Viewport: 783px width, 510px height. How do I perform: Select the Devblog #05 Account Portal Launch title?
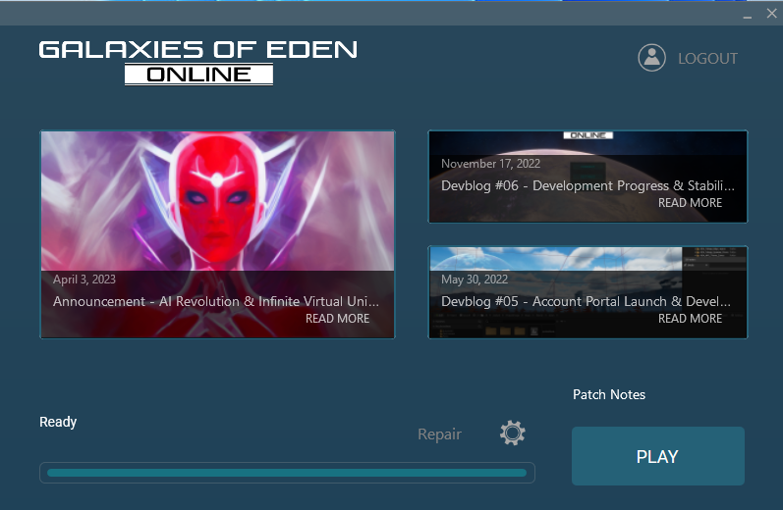tap(586, 301)
